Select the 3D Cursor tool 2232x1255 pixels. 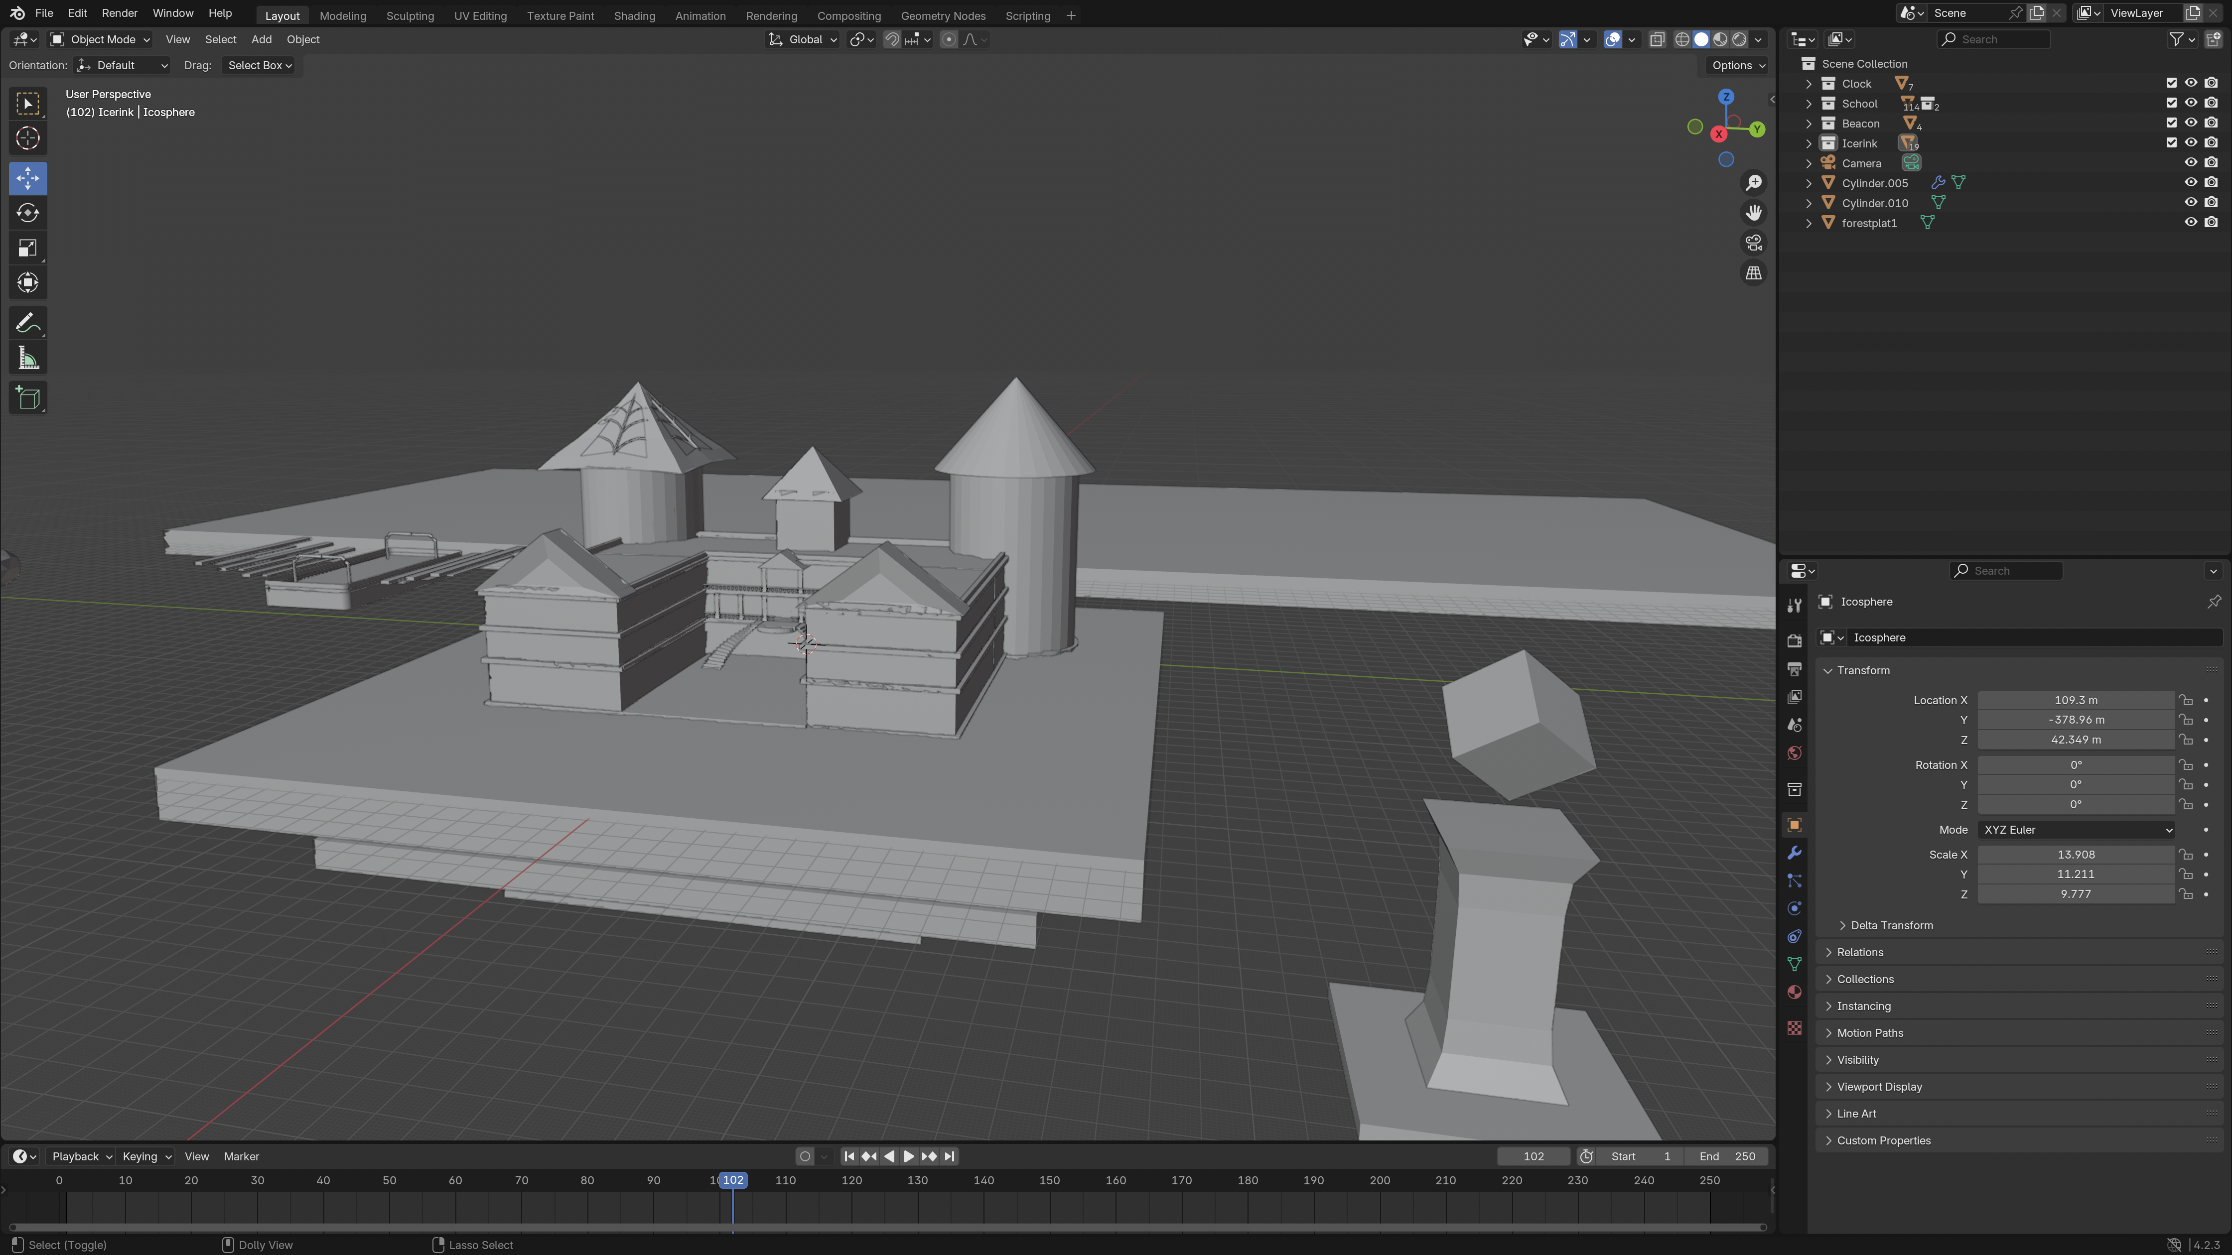(28, 138)
